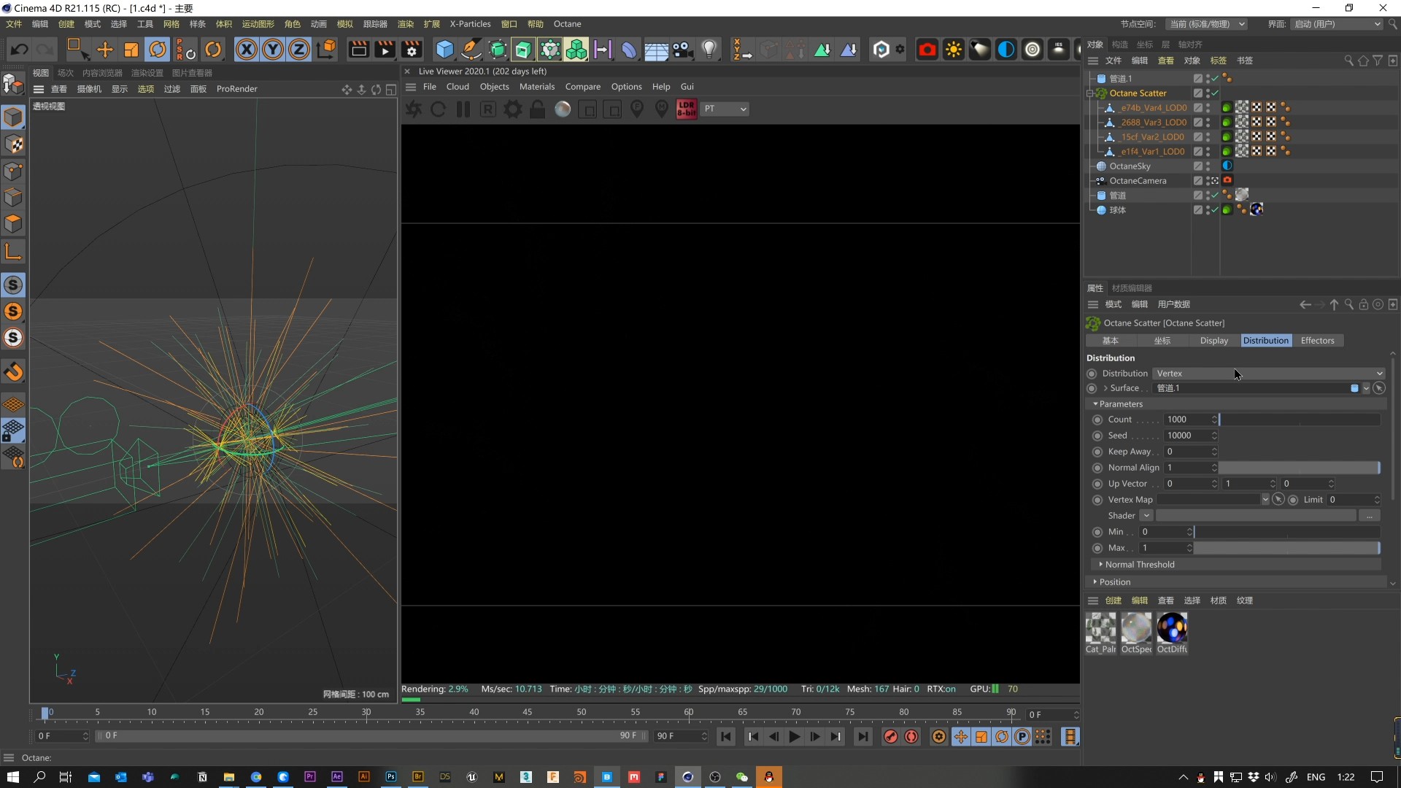Image resolution: width=1401 pixels, height=788 pixels.
Task: Click the Cat_Pal material thumbnail
Action: click(1100, 628)
